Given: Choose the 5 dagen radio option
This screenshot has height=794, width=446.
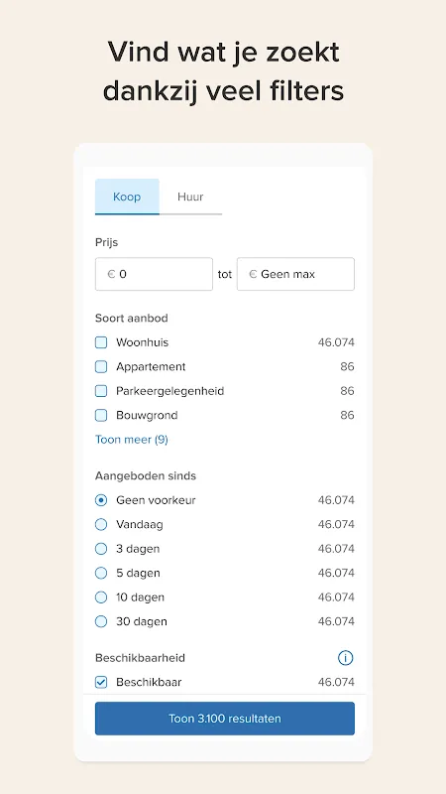Looking at the screenshot, I should click(101, 574).
